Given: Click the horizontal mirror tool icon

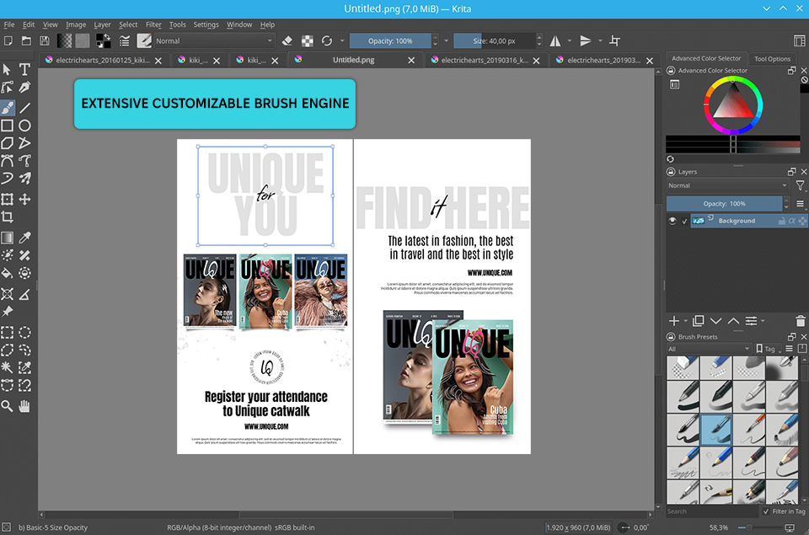Looking at the screenshot, I should click(555, 40).
